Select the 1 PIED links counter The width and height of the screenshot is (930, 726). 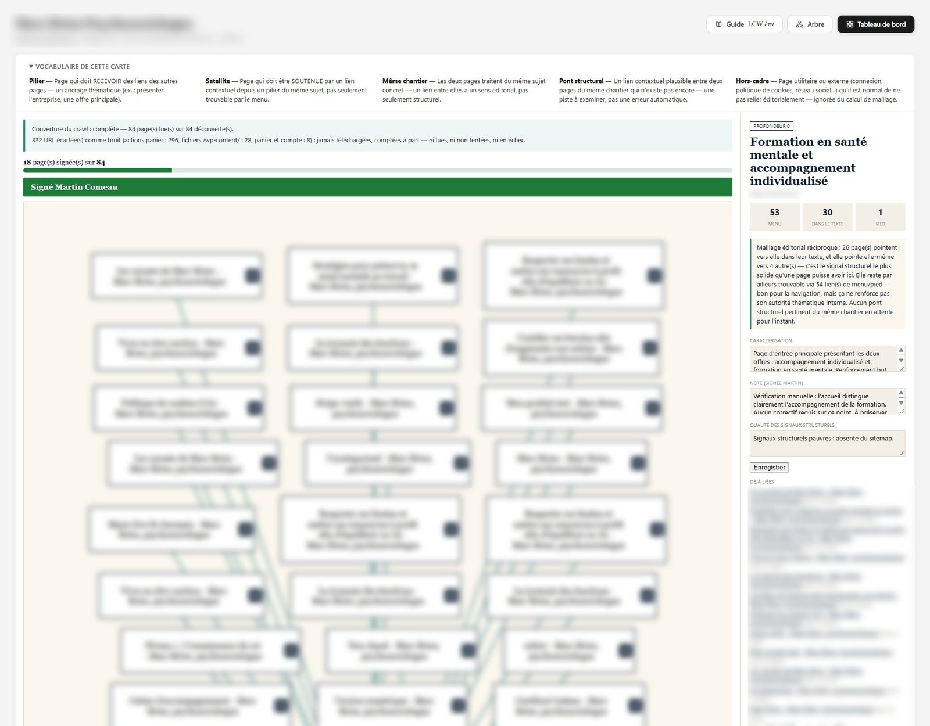point(880,217)
